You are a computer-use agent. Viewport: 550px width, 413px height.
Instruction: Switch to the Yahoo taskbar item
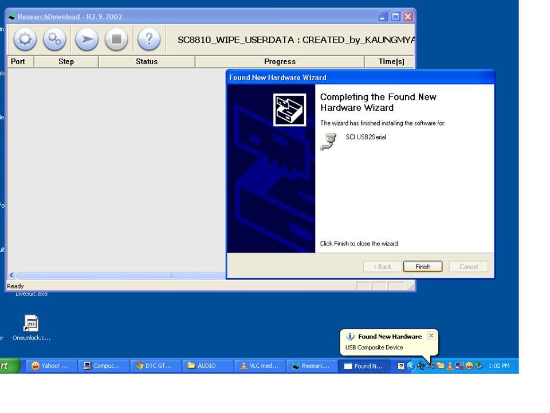coord(51,366)
